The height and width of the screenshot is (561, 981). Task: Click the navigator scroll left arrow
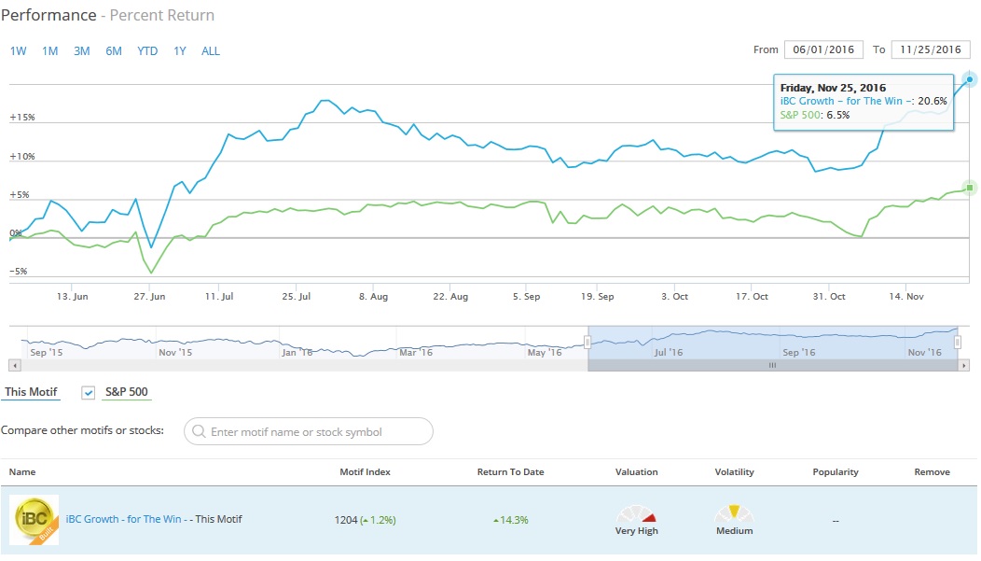pyautogui.click(x=15, y=365)
